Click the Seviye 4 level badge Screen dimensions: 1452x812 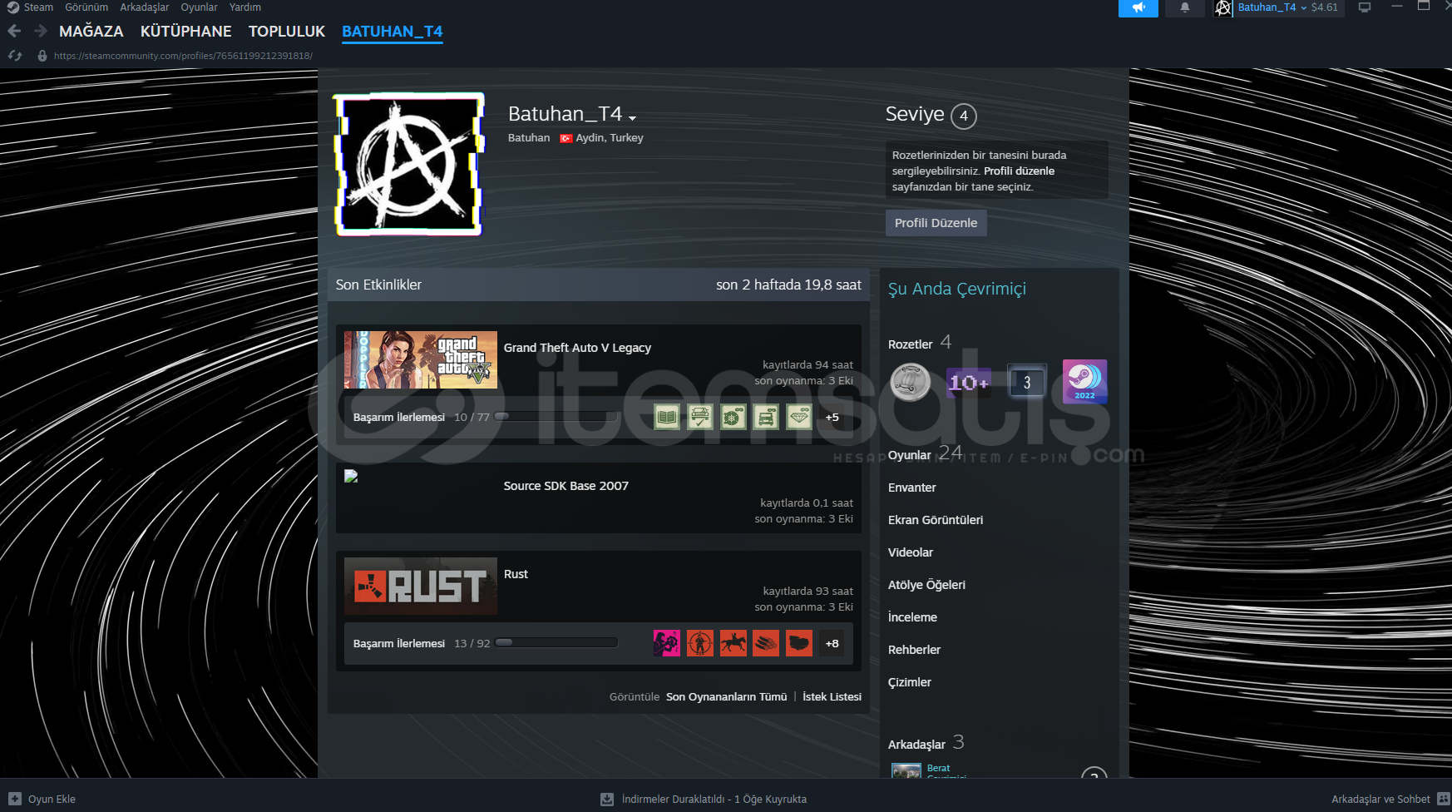[x=964, y=116]
